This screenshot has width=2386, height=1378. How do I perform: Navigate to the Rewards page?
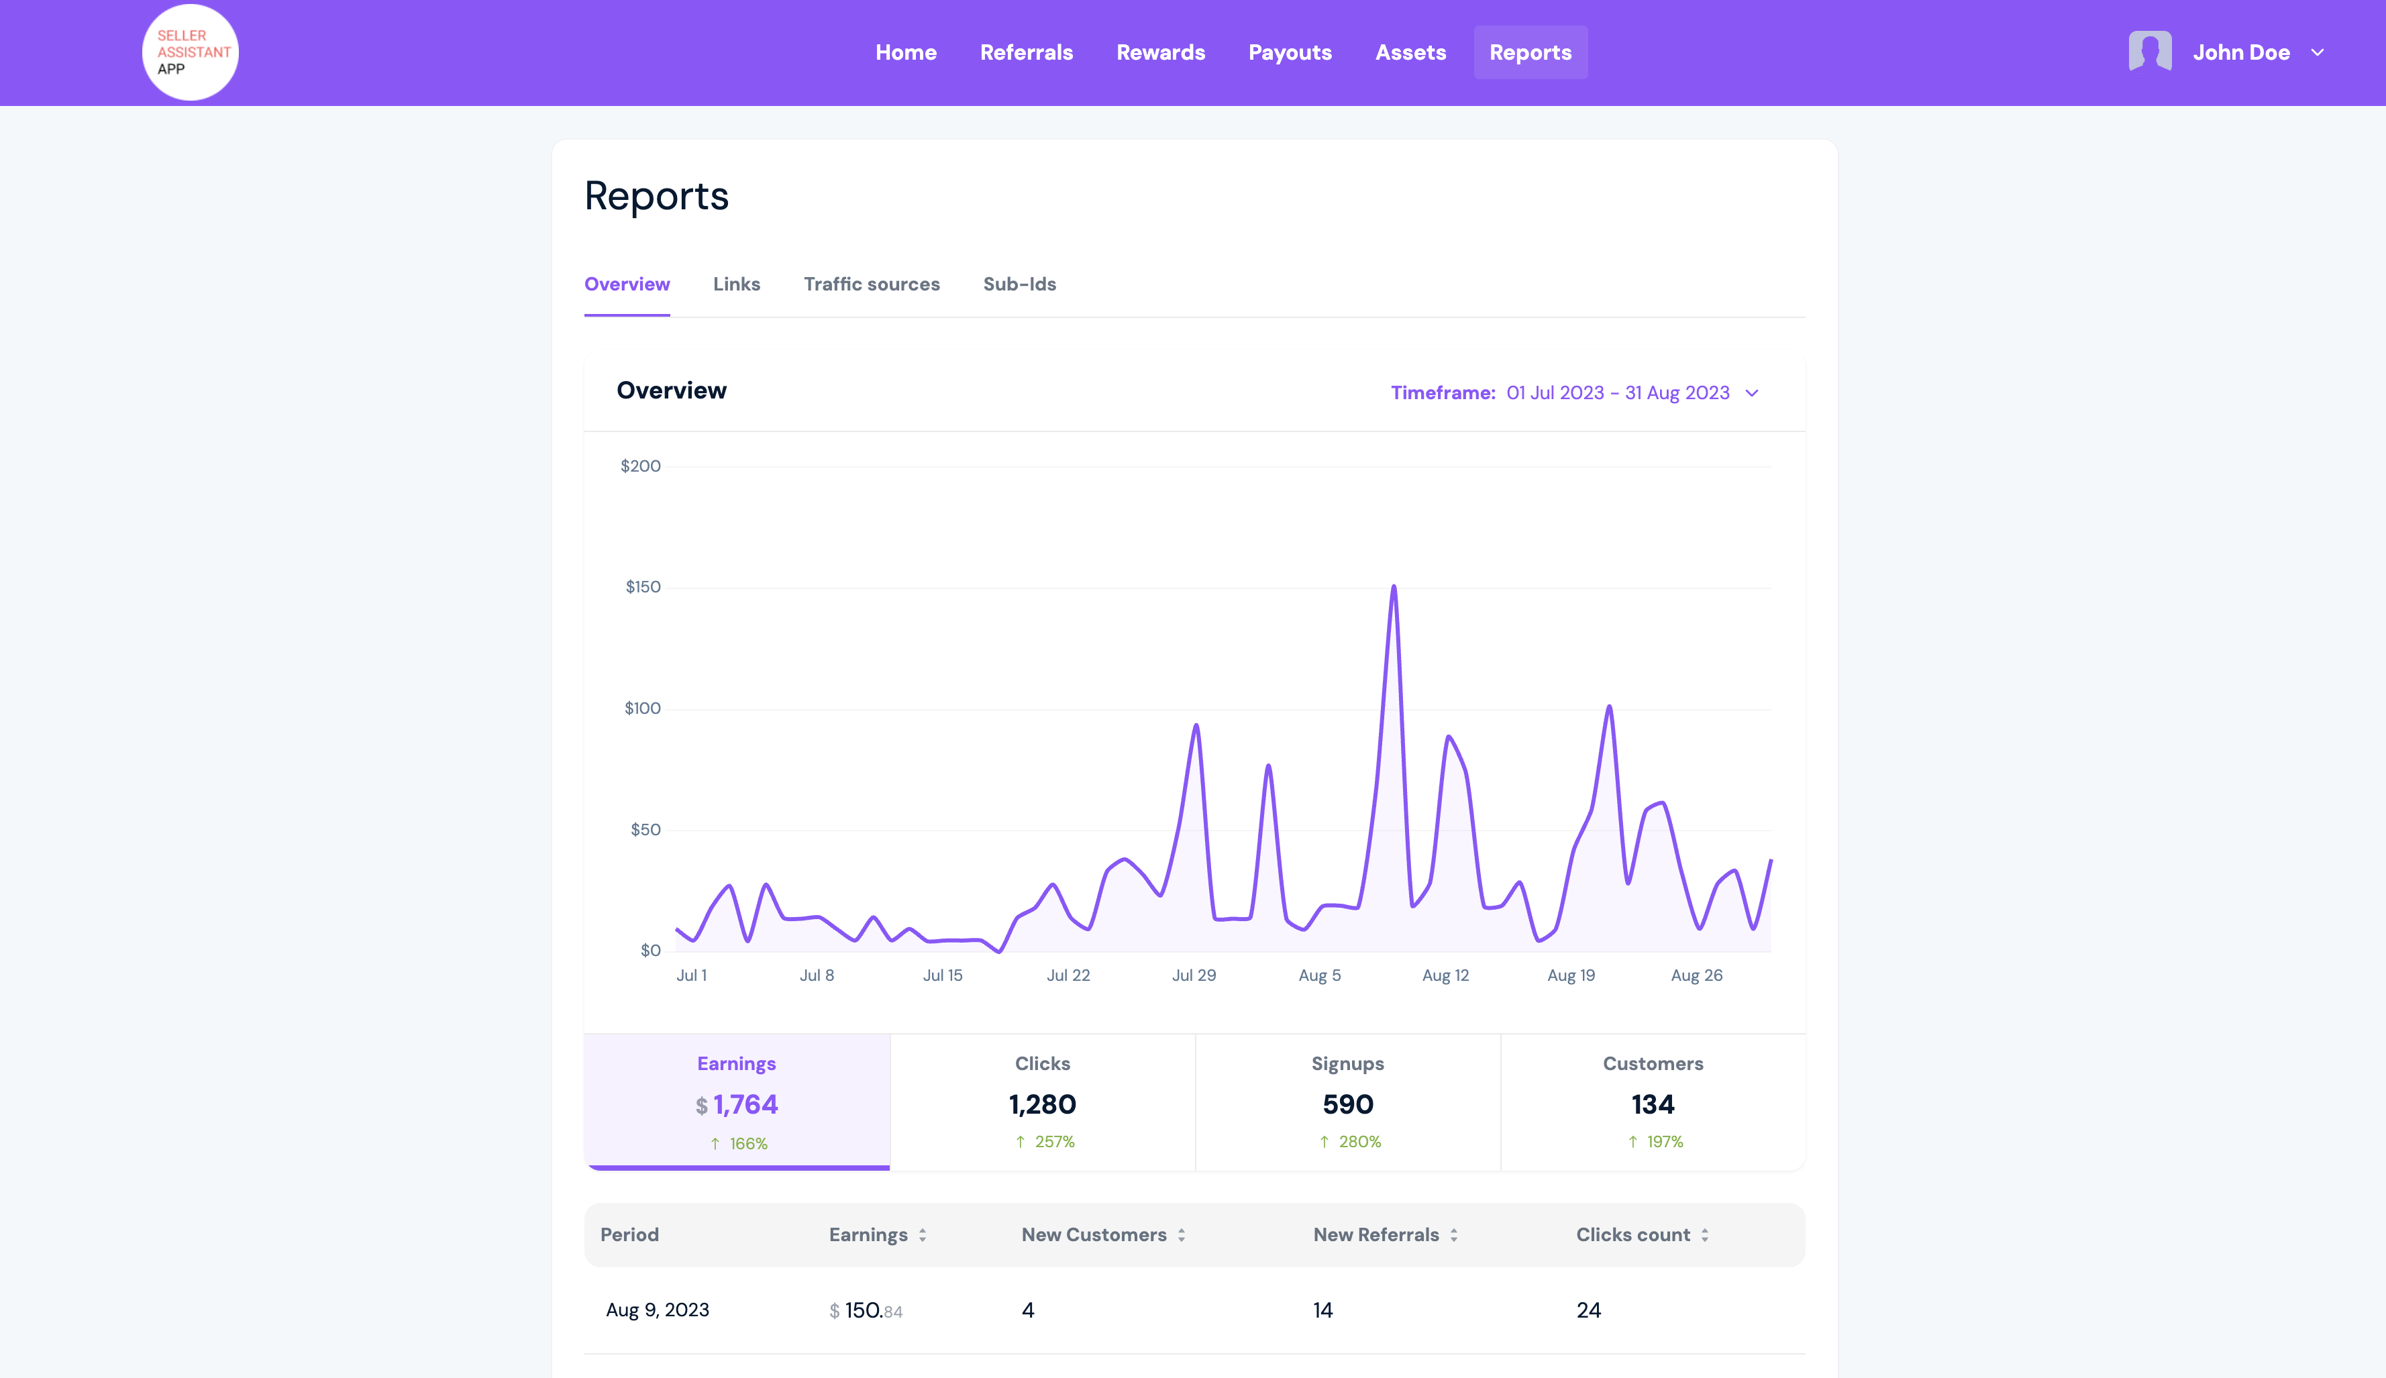1160,52
